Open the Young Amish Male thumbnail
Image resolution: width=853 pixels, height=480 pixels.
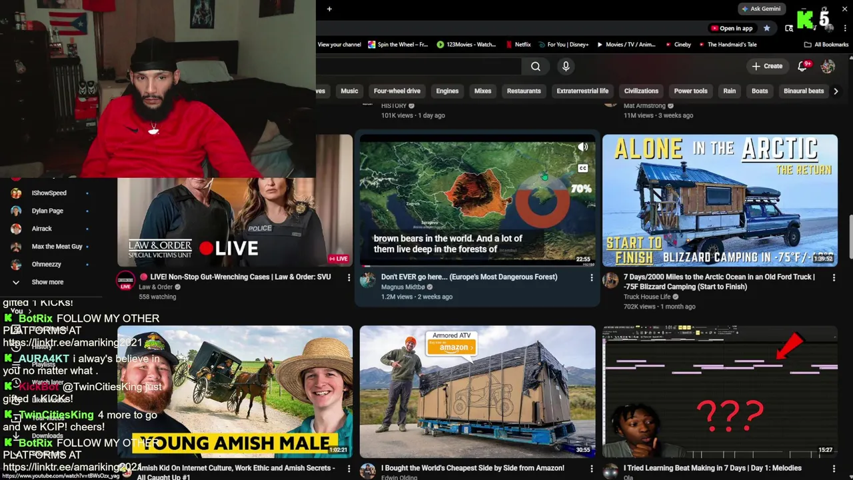click(235, 391)
